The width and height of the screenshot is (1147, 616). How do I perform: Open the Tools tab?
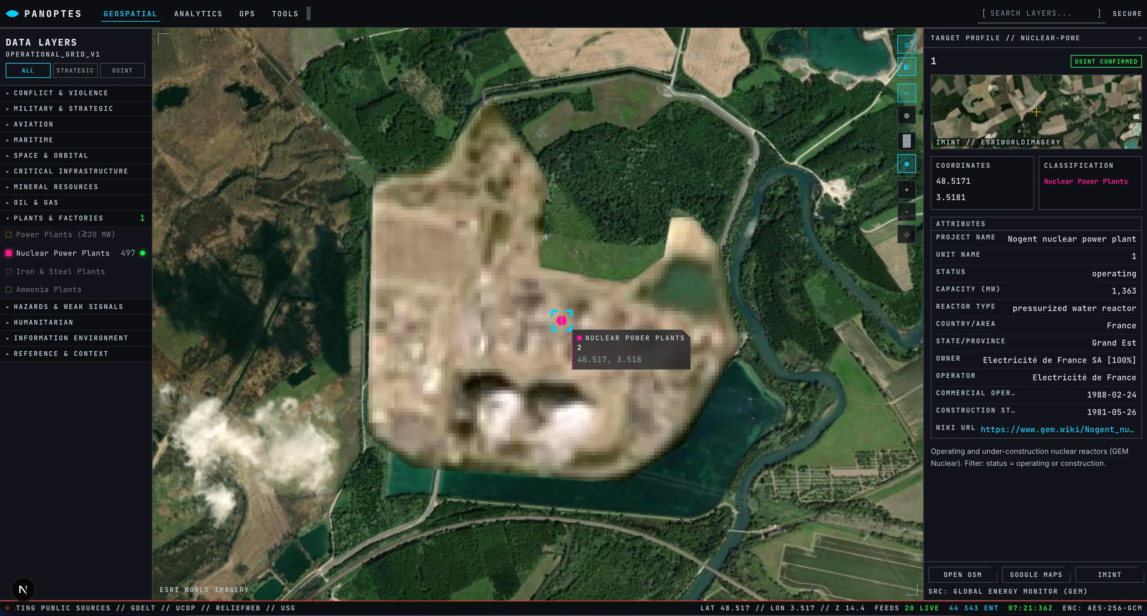285,14
